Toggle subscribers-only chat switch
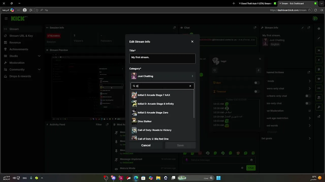325x182 pixels. (308, 96)
